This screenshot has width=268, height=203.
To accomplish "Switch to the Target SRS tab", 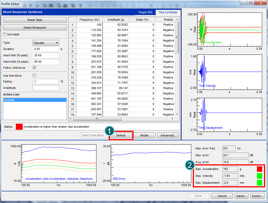I will (145, 12).
